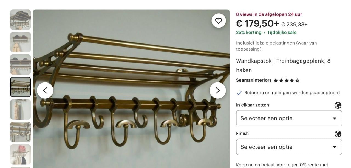
Task: Click globe translation icon beside Finish
Action: [x=338, y=134]
